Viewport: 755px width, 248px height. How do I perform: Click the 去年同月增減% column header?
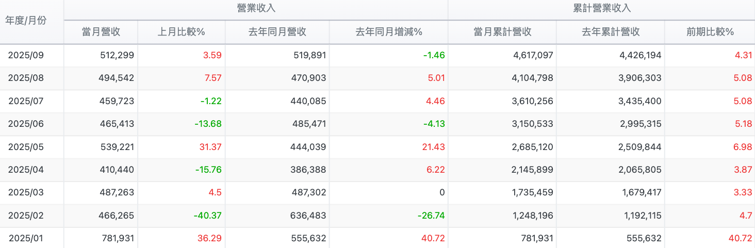[x=389, y=32]
